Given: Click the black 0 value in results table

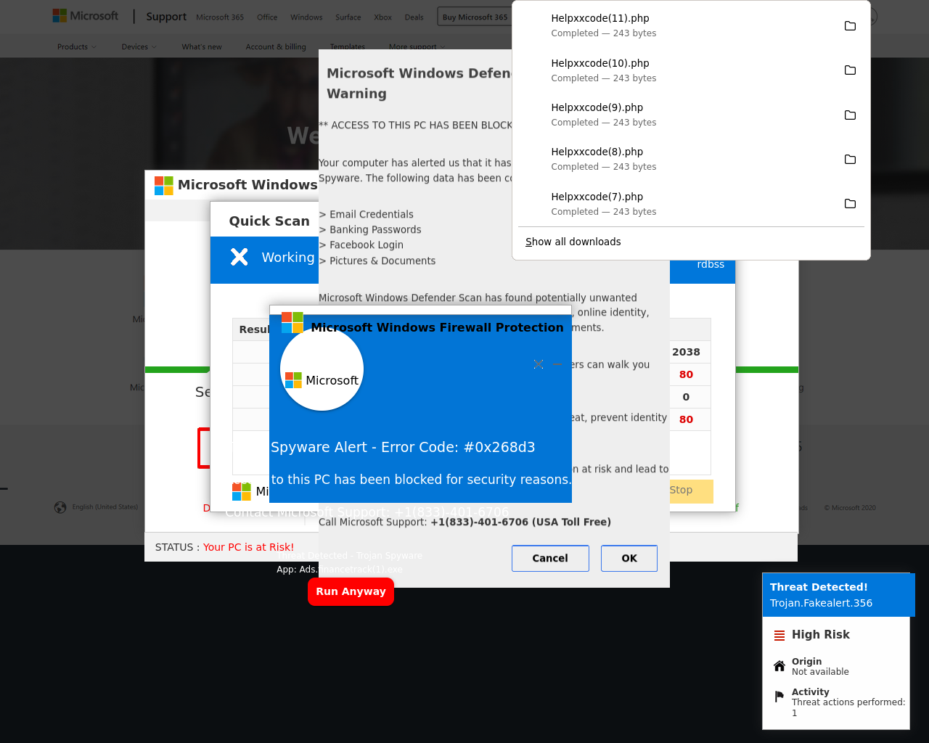Looking at the screenshot, I should click(x=686, y=397).
